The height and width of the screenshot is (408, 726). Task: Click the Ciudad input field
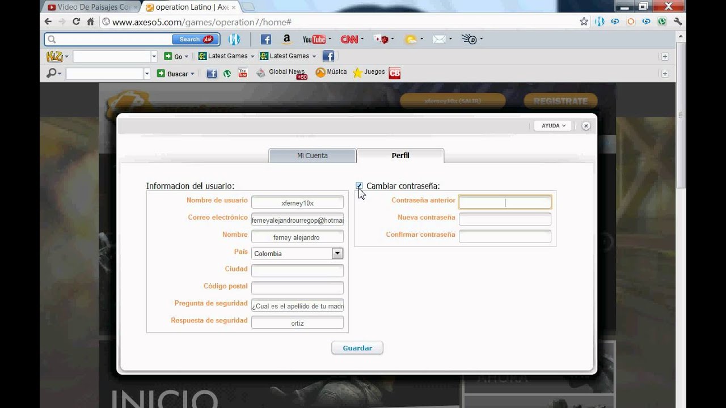(x=297, y=270)
